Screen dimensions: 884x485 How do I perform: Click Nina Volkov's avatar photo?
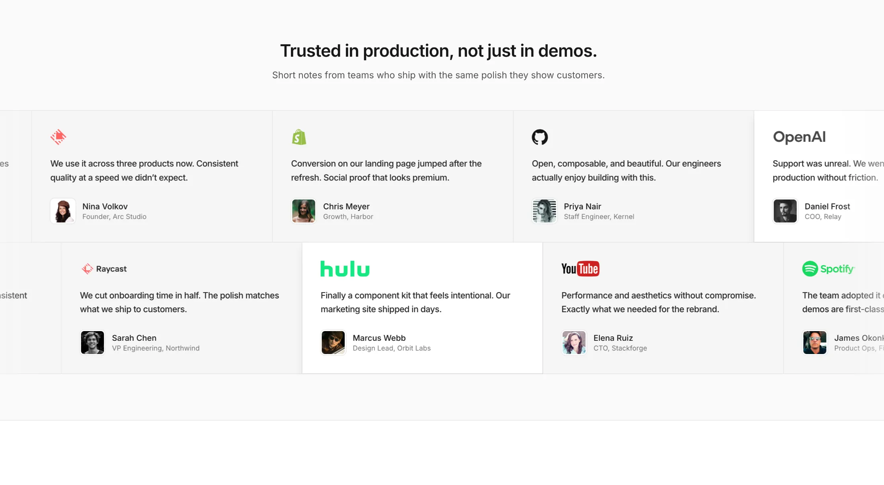63,211
